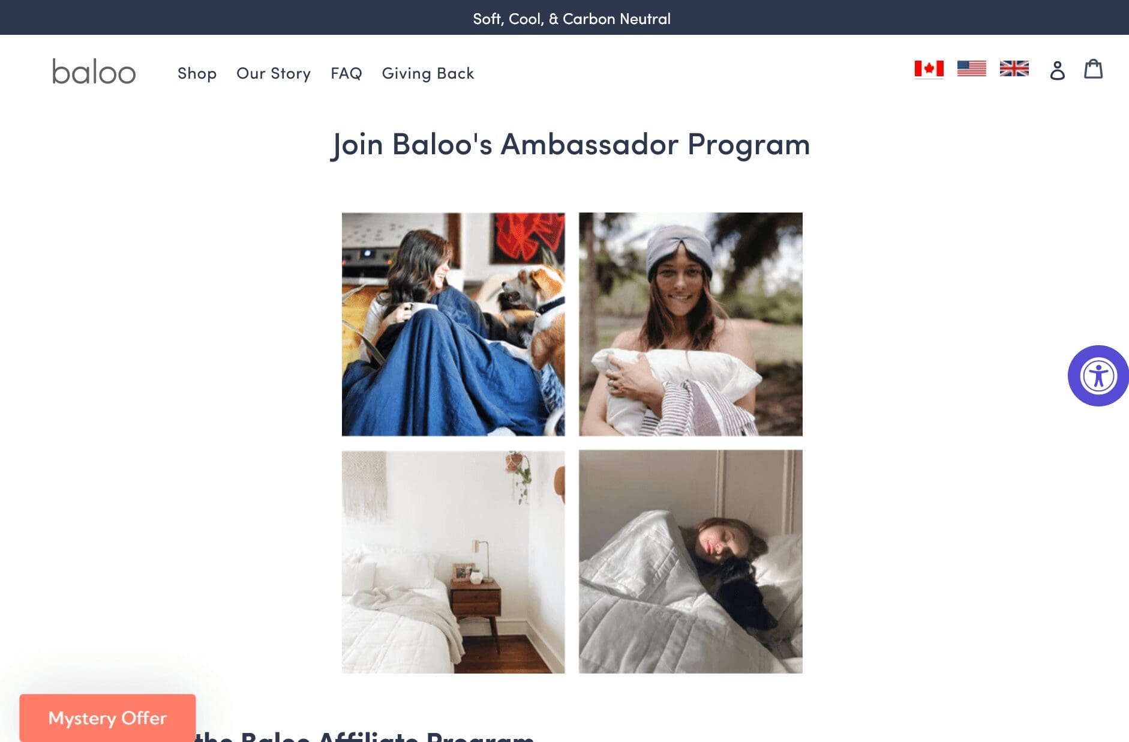
Task: Select the Canada flag icon
Action: (929, 69)
